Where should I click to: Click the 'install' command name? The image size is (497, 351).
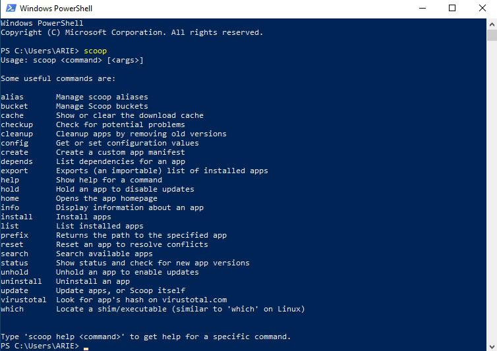click(x=16, y=217)
